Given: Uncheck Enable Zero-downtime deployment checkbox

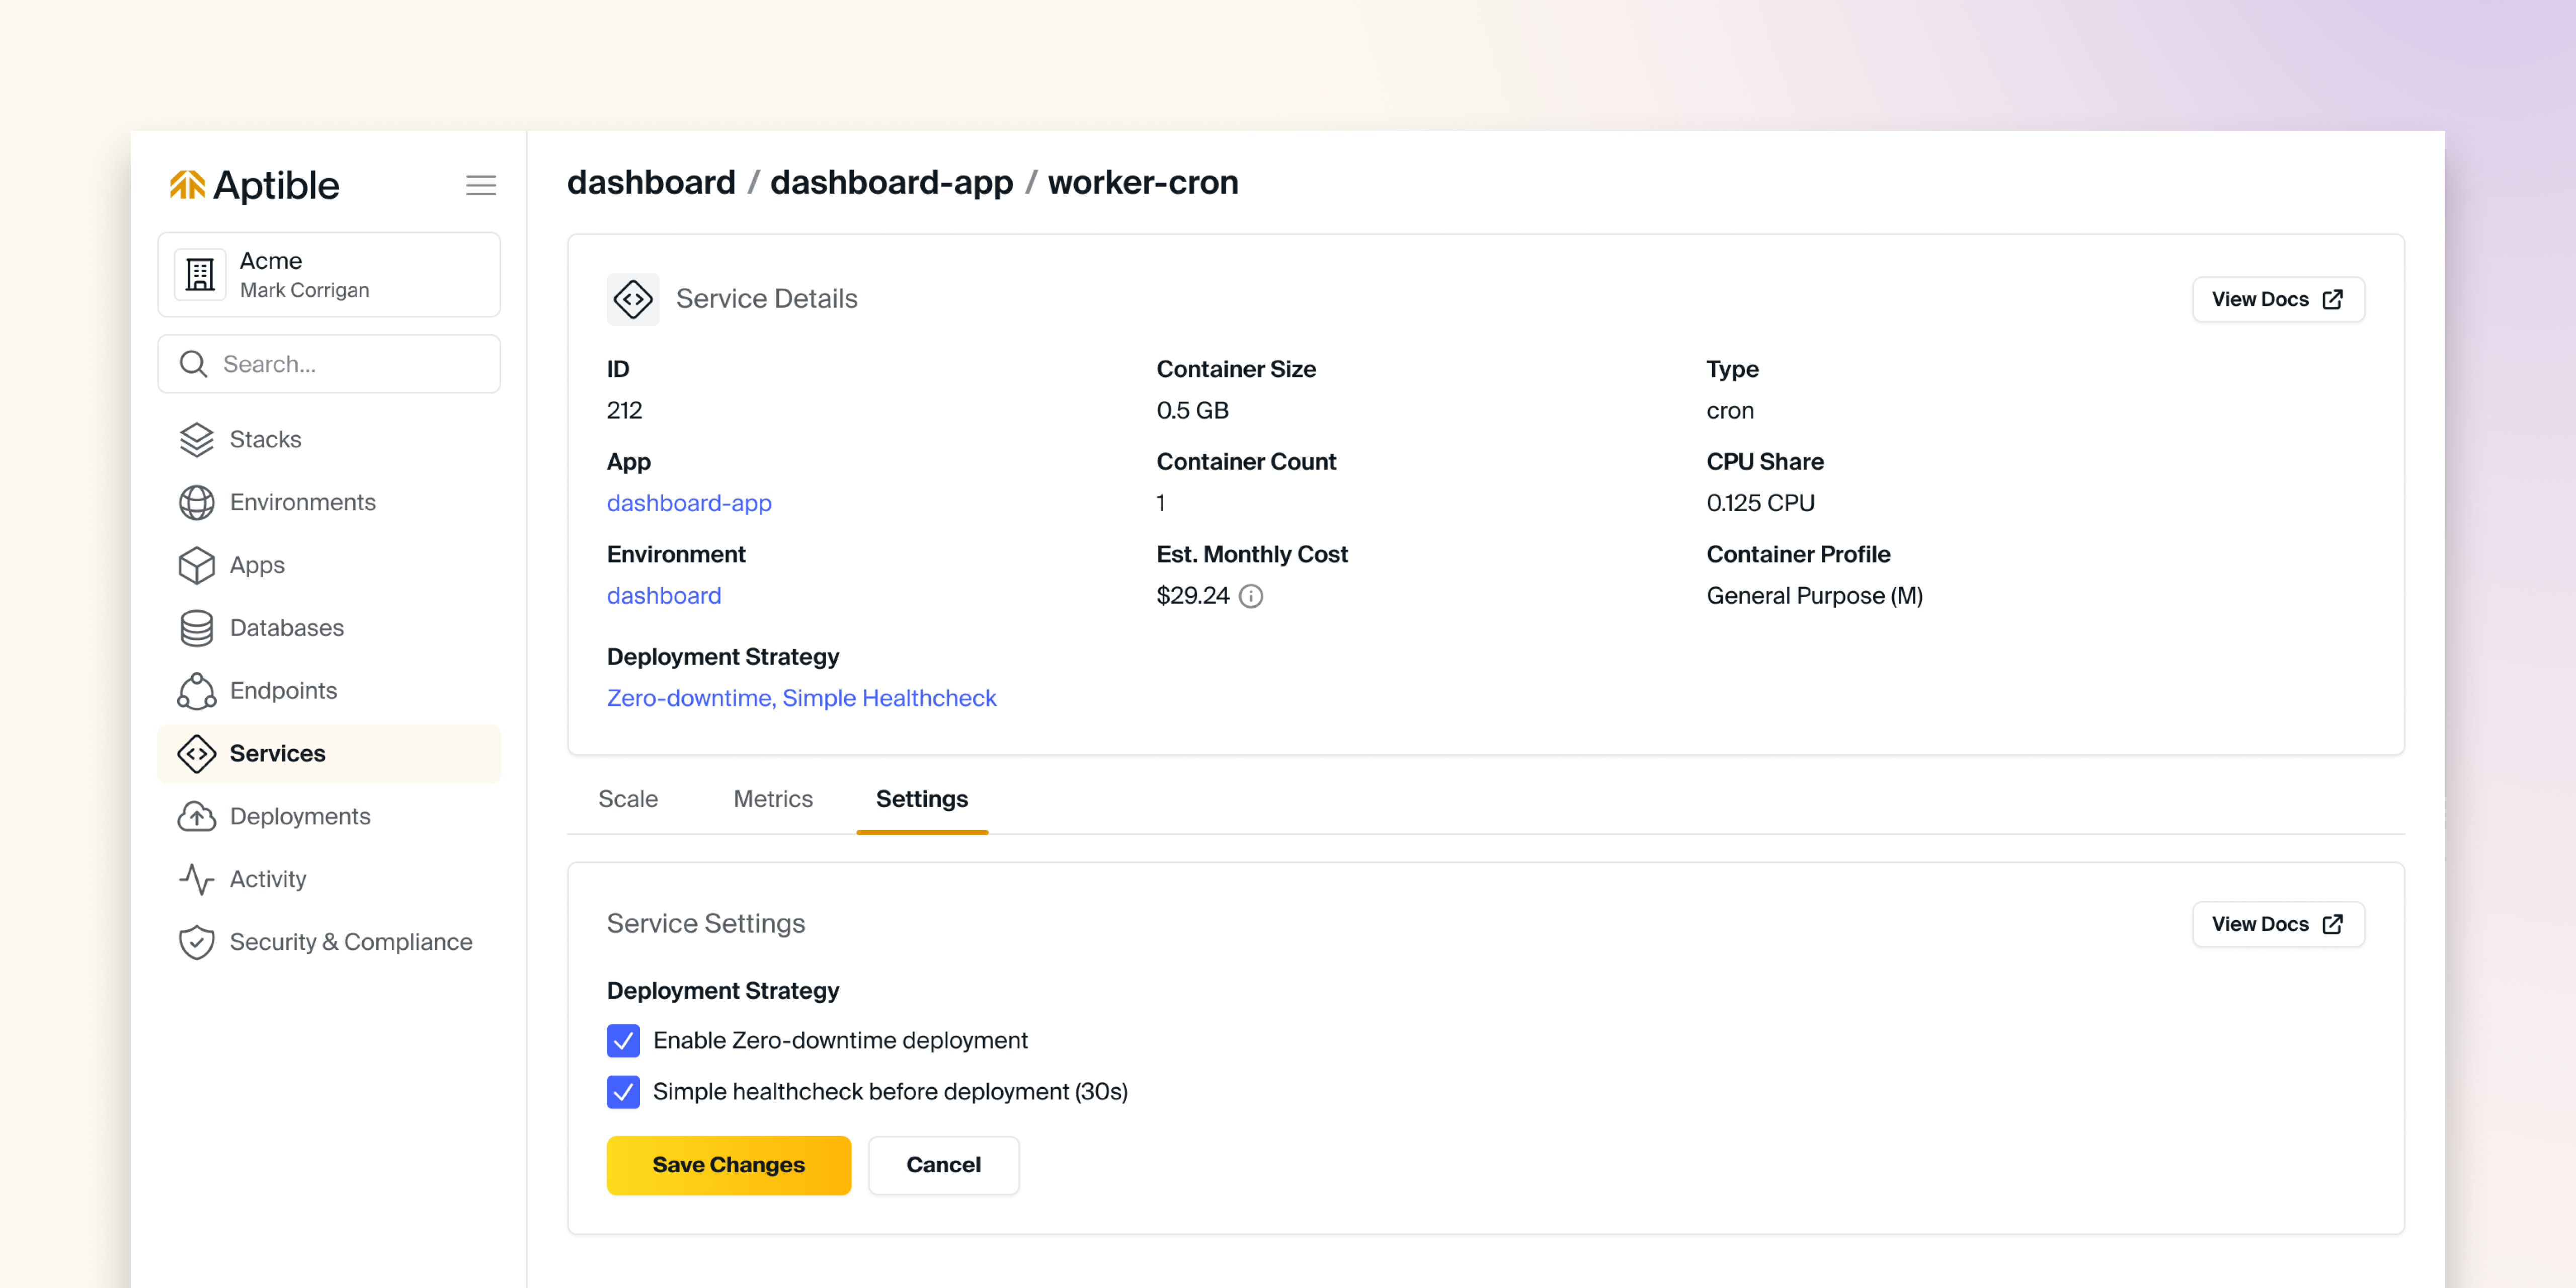Looking at the screenshot, I should (623, 1040).
